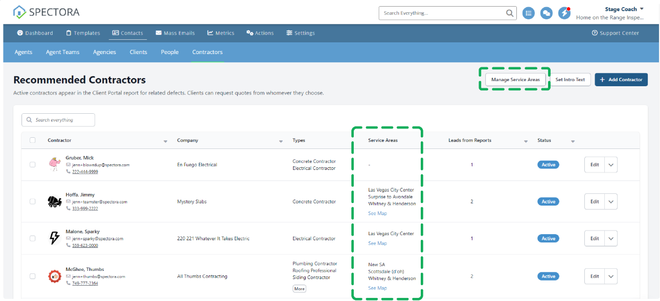Click the email icon beside jenn+teamster@spectora.com
Screen dimensions: 660x301
[x=69, y=202]
